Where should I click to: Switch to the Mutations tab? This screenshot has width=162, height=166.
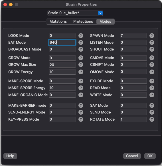pyautogui.click(x=58, y=22)
